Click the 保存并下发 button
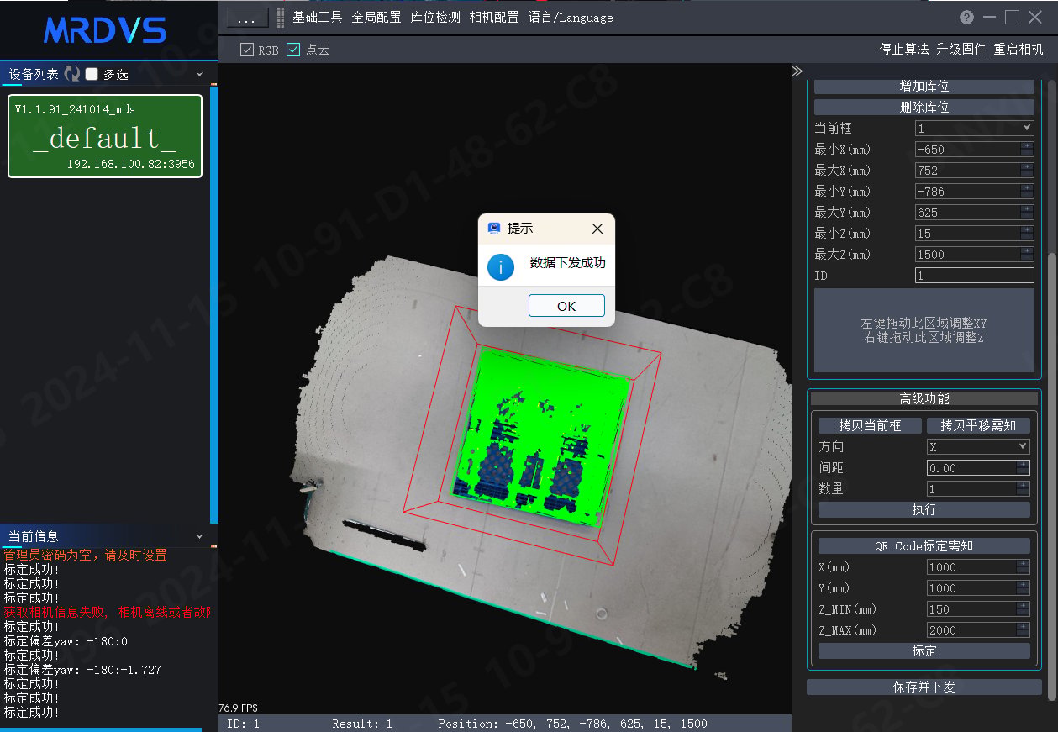 click(924, 687)
